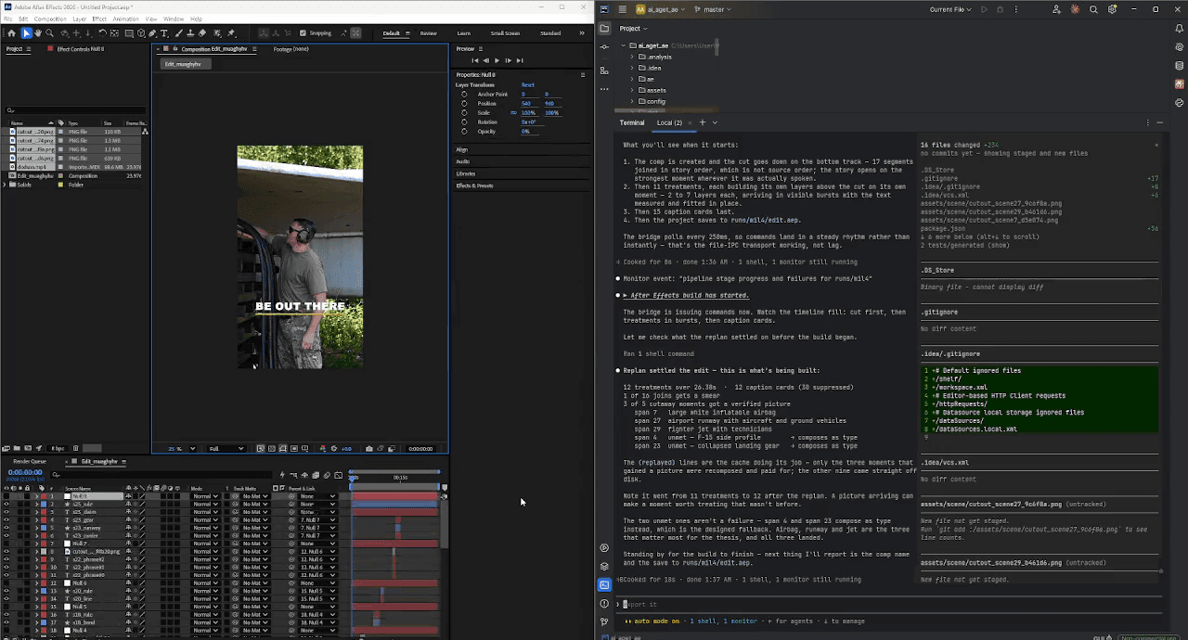Open IDE settings gear icon
Viewport: 1188px width, 640px height.
(1112, 9)
